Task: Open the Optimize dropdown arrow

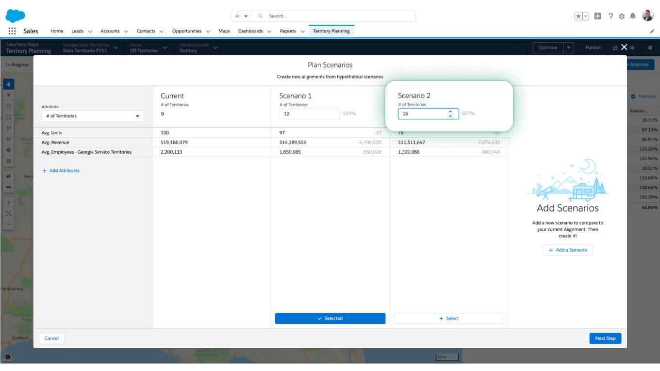Action: (569, 48)
